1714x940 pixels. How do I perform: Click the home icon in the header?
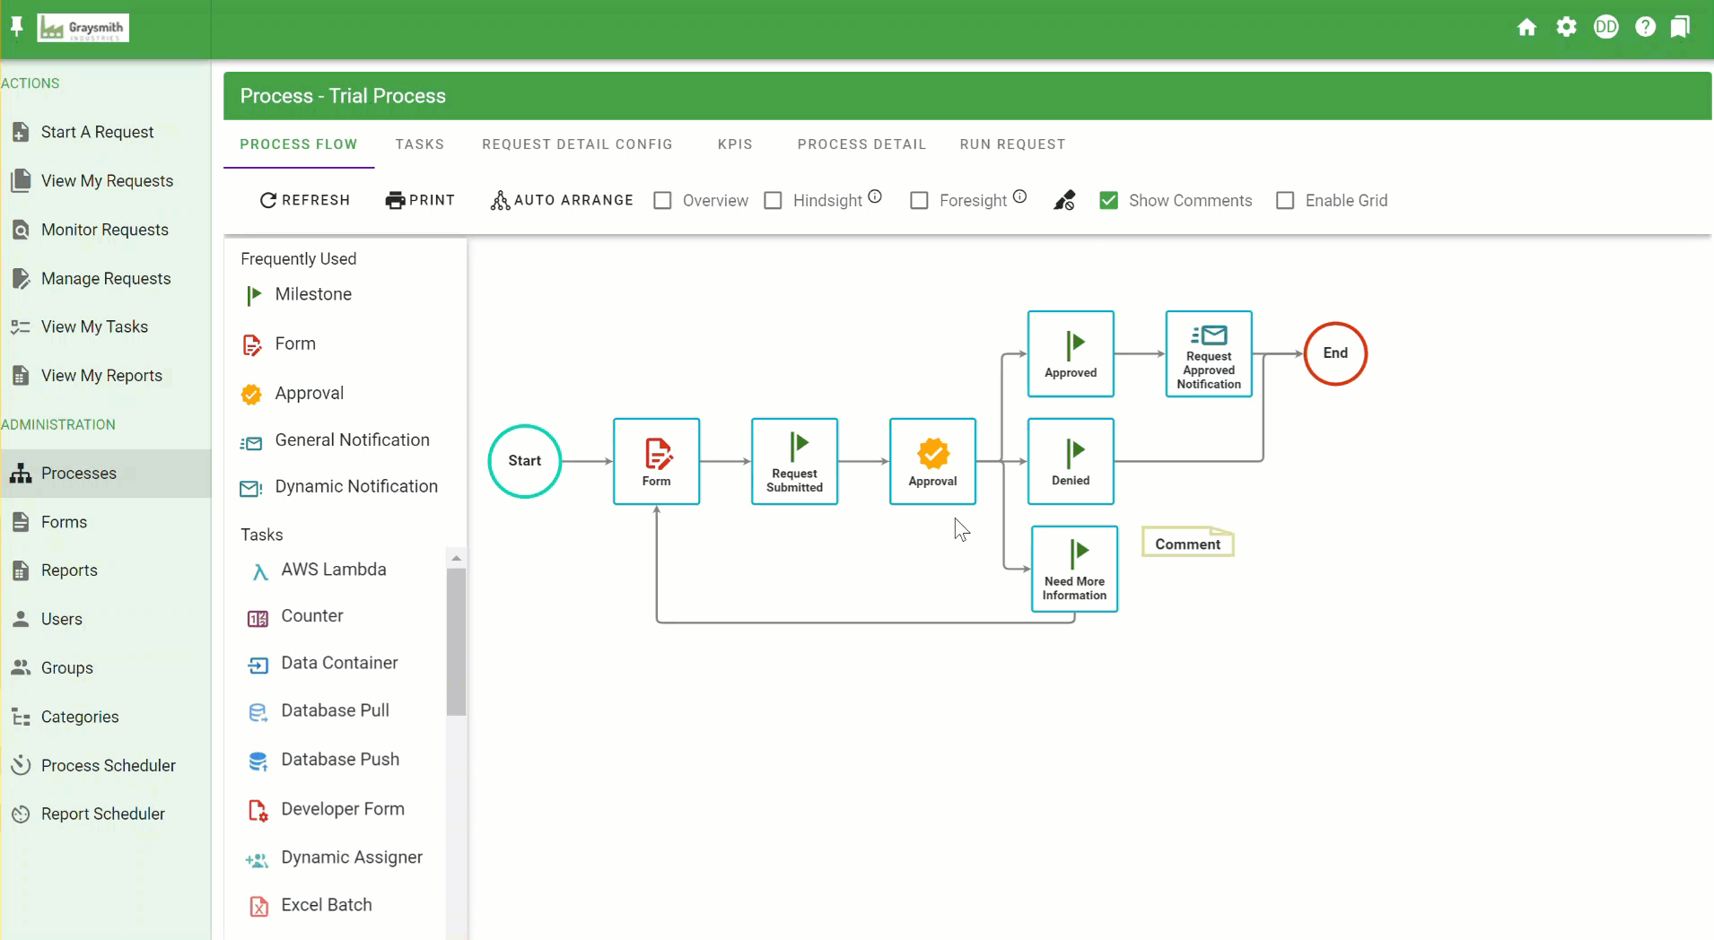pos(1526,27)
